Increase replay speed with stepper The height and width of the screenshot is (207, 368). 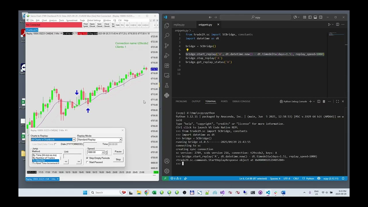(106, 152)
